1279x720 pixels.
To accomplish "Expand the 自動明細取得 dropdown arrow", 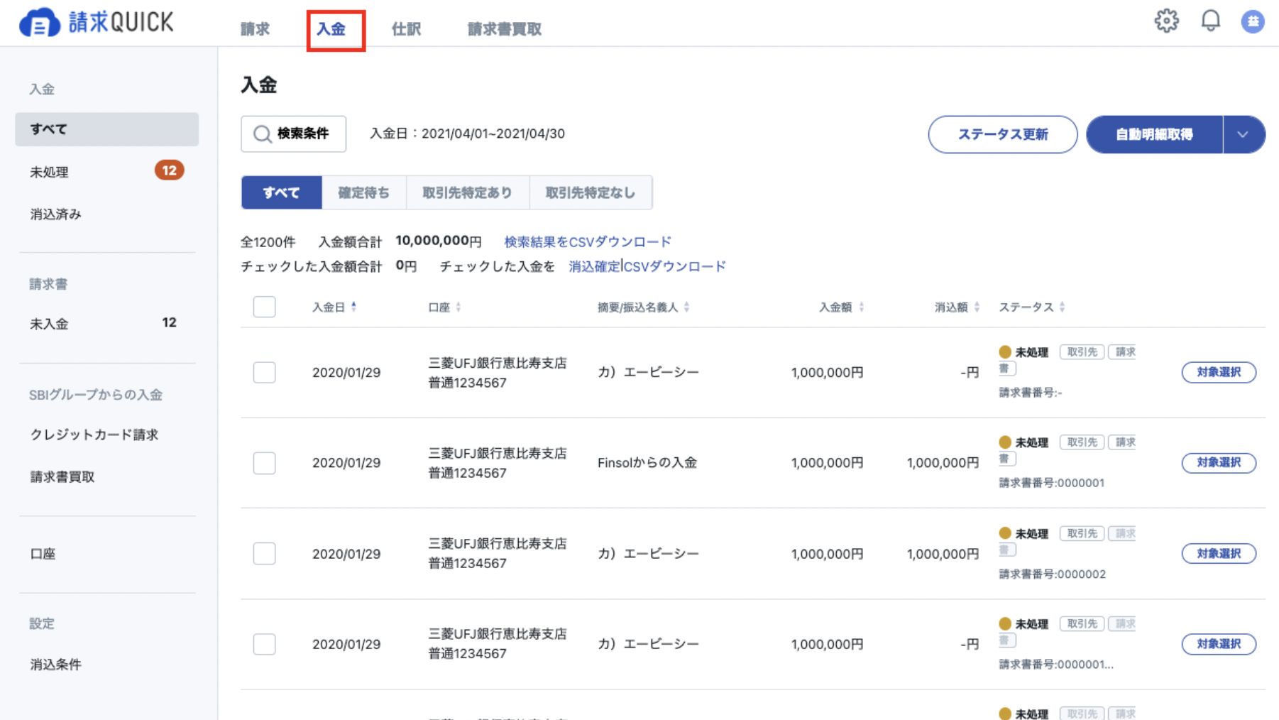I will 1242,134.
